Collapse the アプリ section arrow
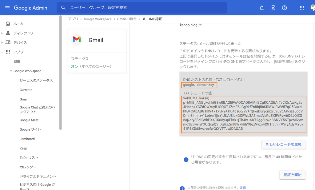This screenshot has width=315, height=190. point(2,52)
